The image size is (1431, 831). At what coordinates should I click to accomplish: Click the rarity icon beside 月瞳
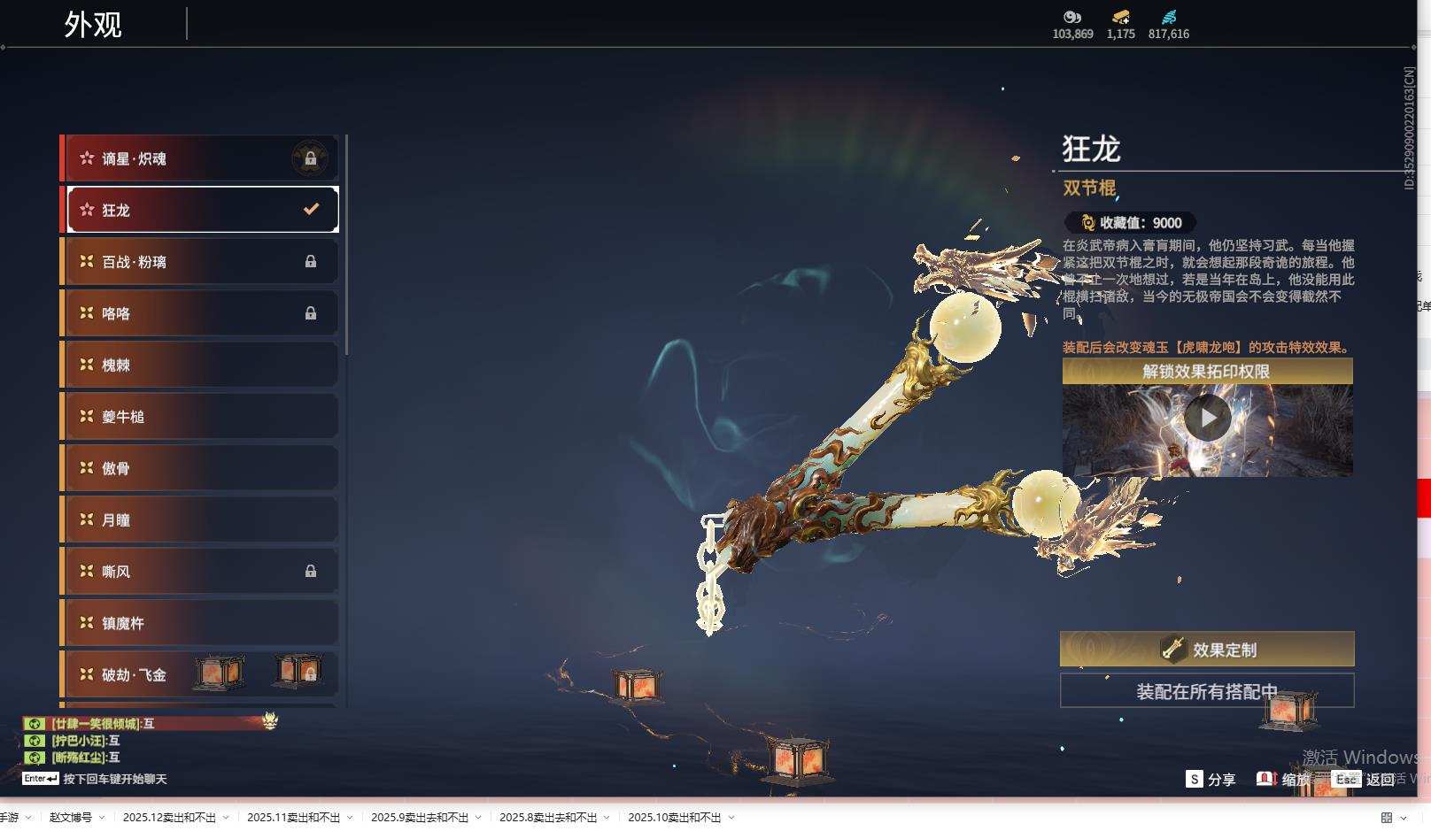pos(87,519)
